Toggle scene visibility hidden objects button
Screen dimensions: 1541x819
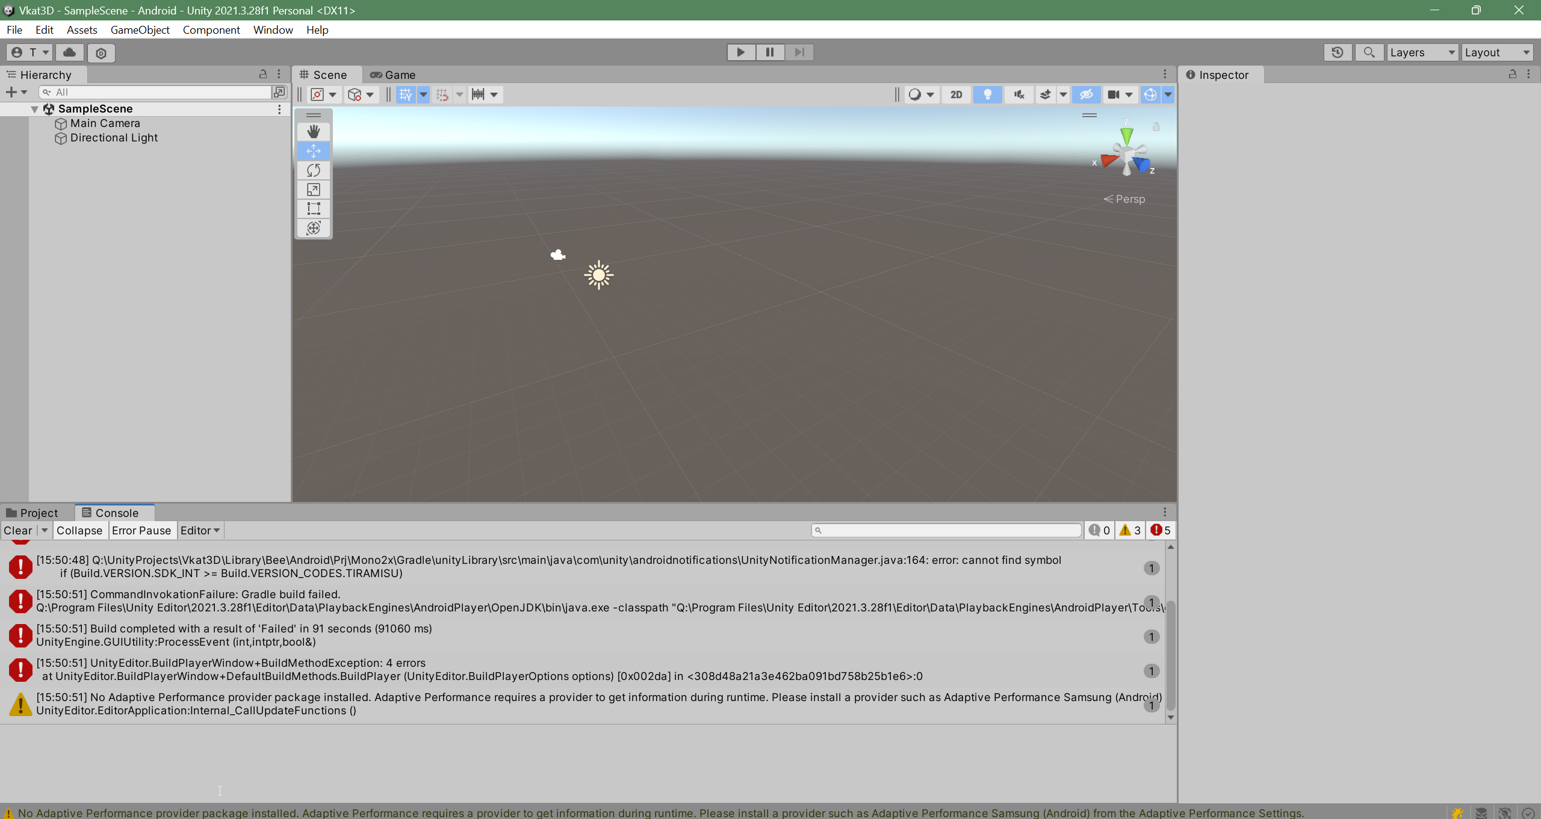1086,94
